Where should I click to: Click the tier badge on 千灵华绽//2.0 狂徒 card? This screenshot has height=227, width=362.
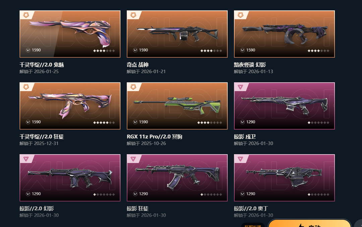pyautogui.click(x=26, y=87)
